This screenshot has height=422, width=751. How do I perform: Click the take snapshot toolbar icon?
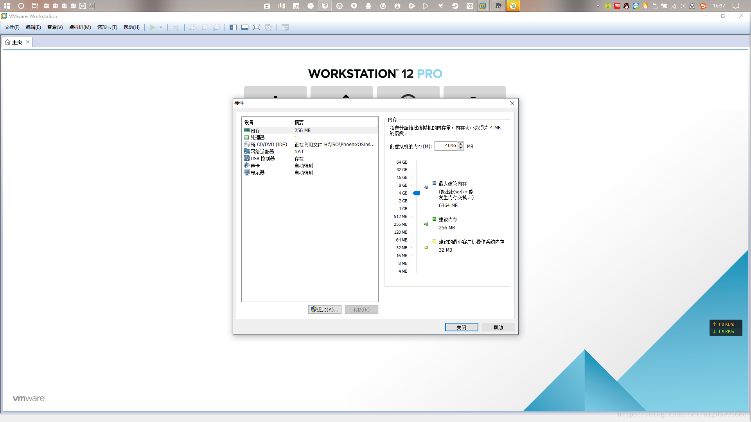click(x=193, y=27)
